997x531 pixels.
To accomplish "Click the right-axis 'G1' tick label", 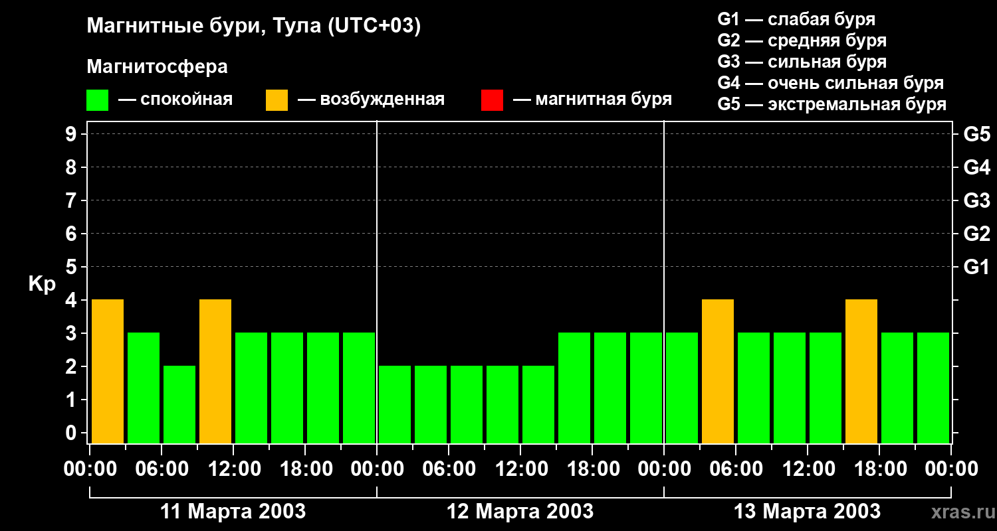I will (x=976, y=267).
